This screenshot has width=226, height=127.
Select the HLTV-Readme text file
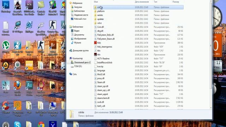point(103,59)
